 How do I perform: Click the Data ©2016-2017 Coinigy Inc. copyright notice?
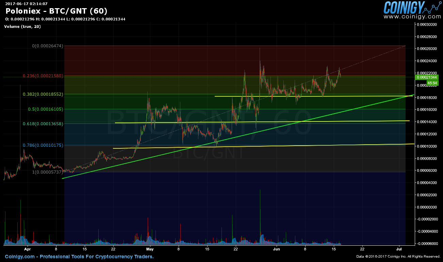tap(398, 257)
